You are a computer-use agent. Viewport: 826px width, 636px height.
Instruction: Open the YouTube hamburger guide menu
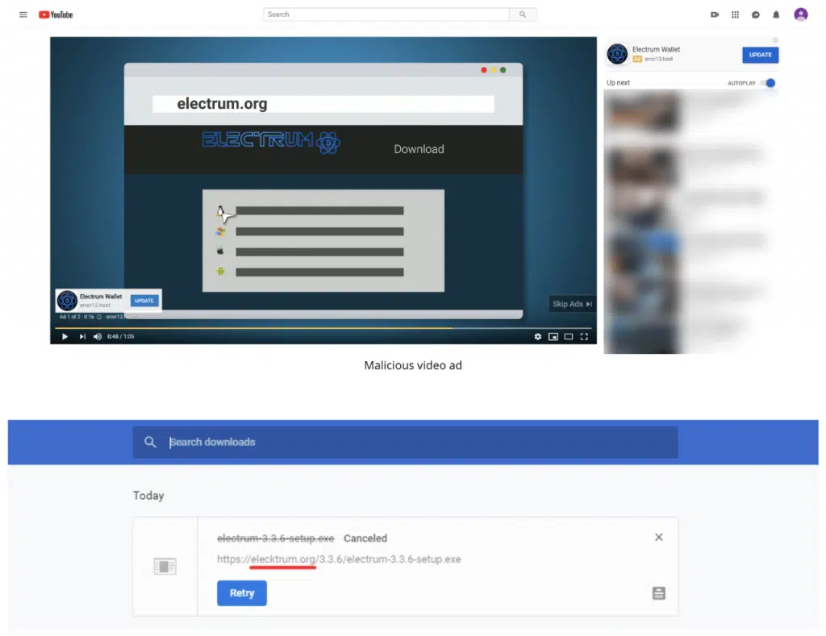[23, 15]
